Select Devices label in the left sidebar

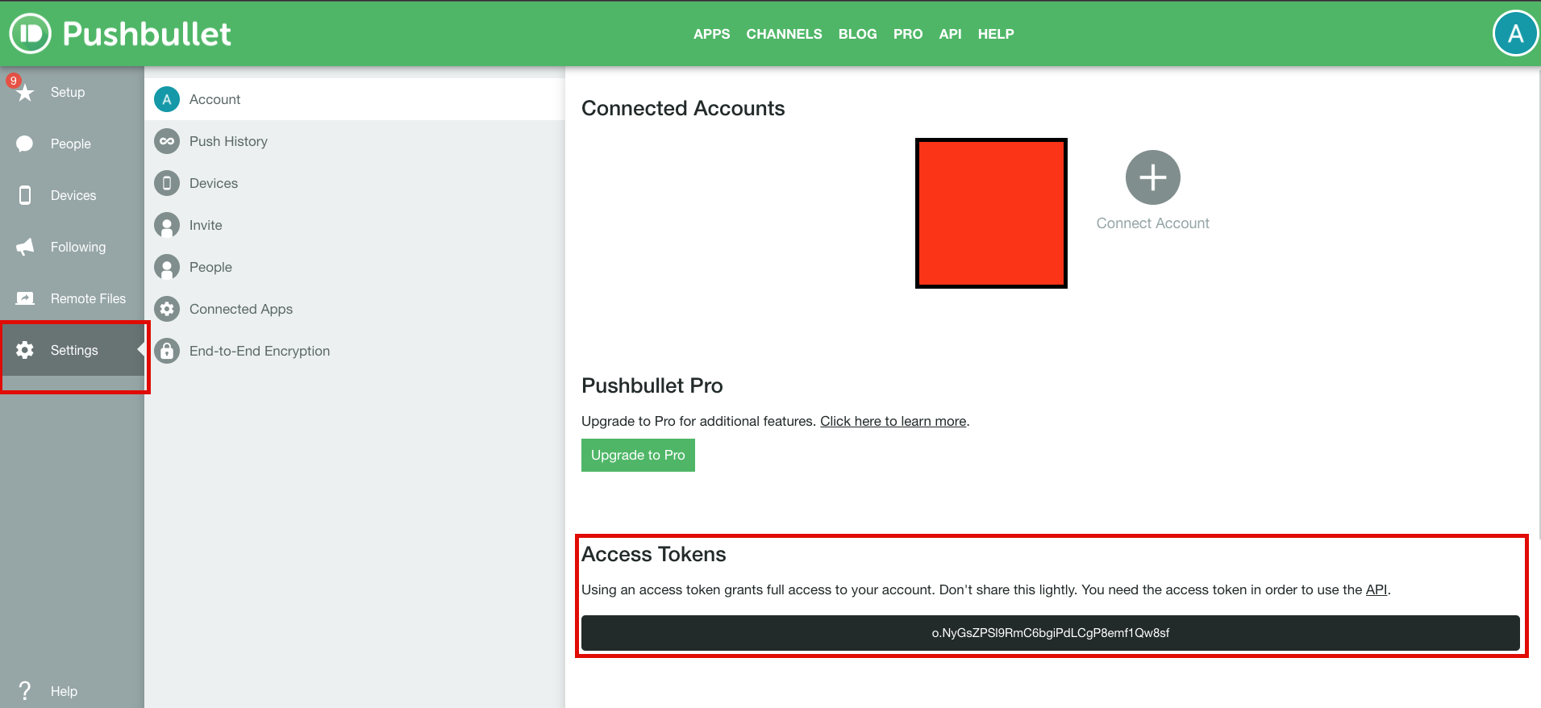(73, 195)
